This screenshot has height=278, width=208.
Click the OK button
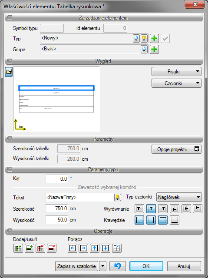point(146,266)
